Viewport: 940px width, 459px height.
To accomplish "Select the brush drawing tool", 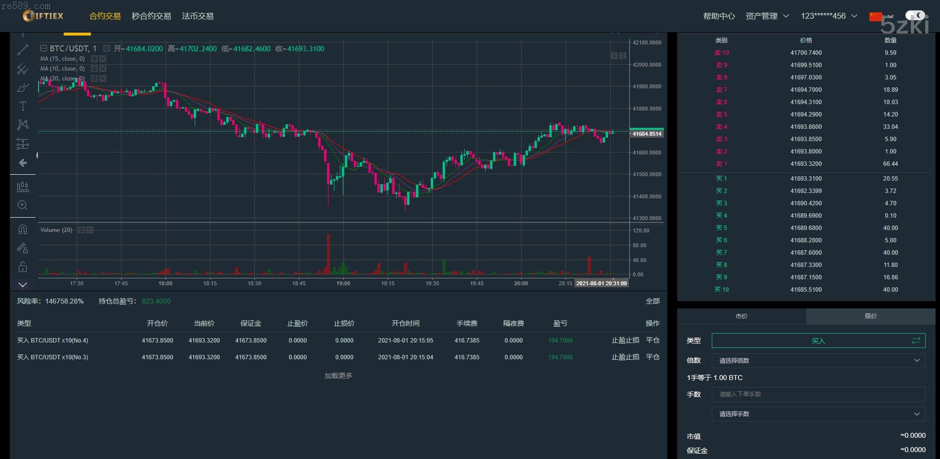I will coord(23,88).
